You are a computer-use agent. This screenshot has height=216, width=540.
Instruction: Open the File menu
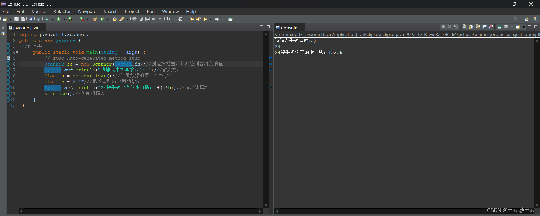click(6, 11)
